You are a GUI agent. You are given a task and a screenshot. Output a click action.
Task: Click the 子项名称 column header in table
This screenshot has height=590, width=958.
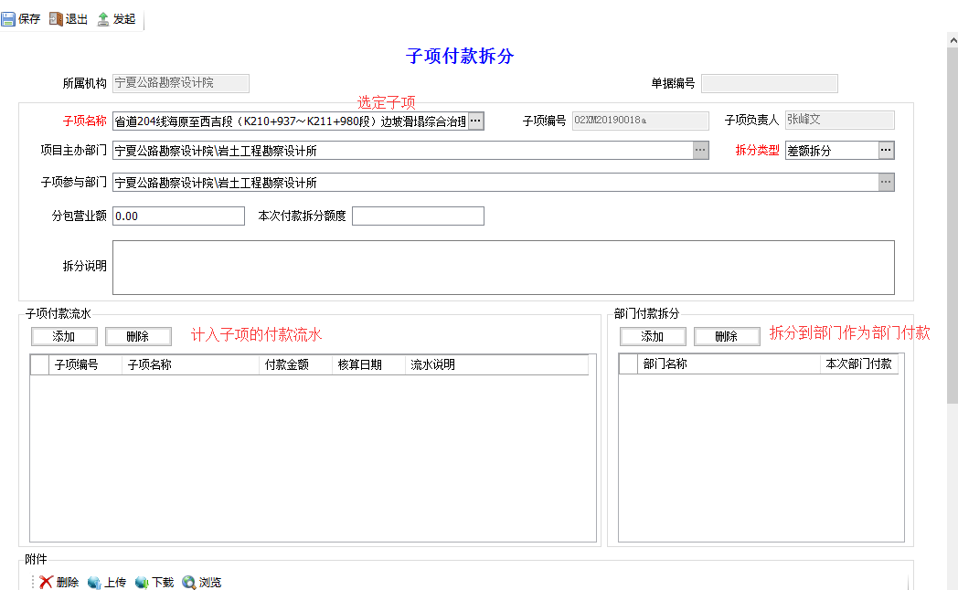point(191,364)
